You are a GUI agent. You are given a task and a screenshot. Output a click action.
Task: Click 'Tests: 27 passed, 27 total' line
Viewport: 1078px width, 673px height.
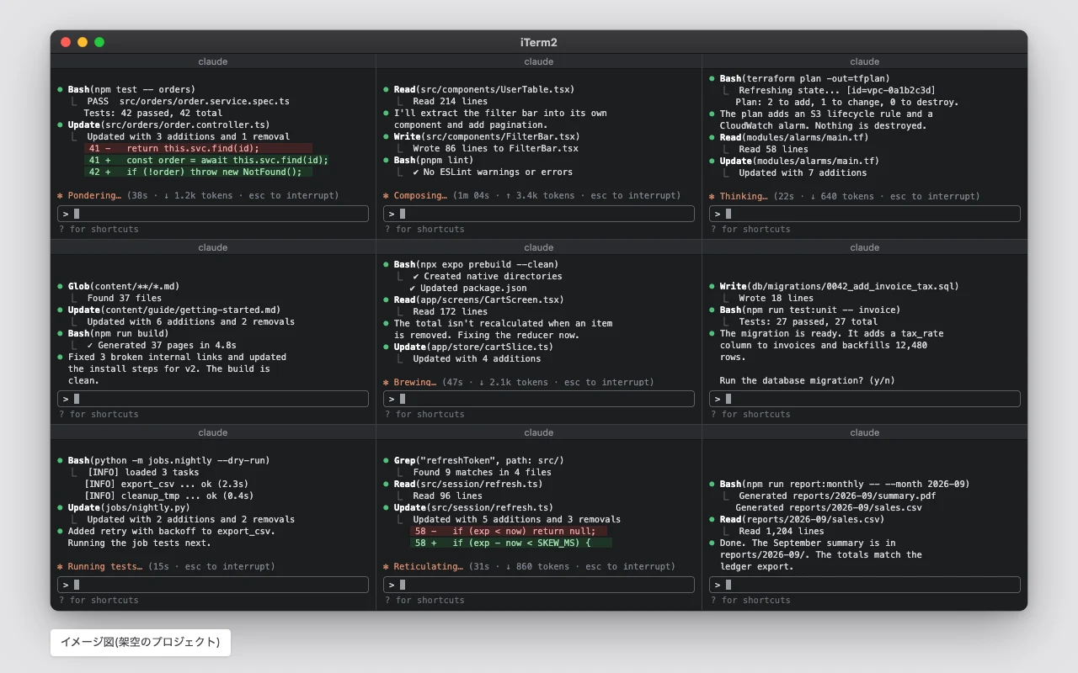click(808, 321)
